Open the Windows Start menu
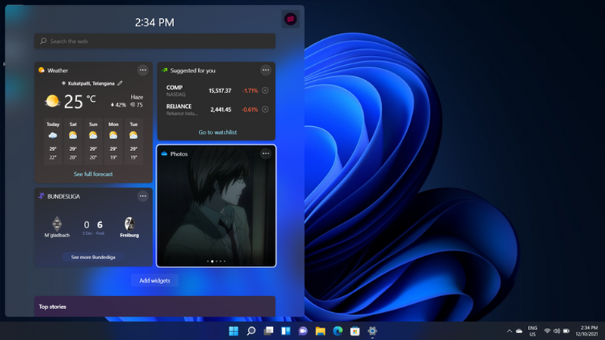 [234, 331]
